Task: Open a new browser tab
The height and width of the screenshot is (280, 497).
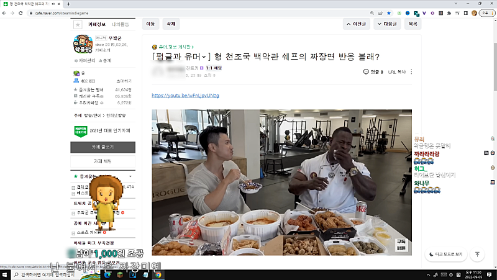Action: pos(68,4)
